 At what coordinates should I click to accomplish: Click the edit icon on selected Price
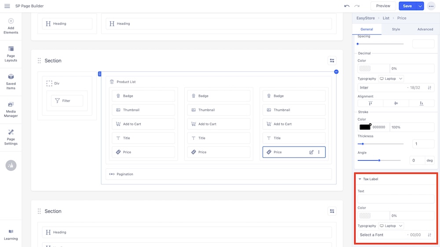(311, 152)
